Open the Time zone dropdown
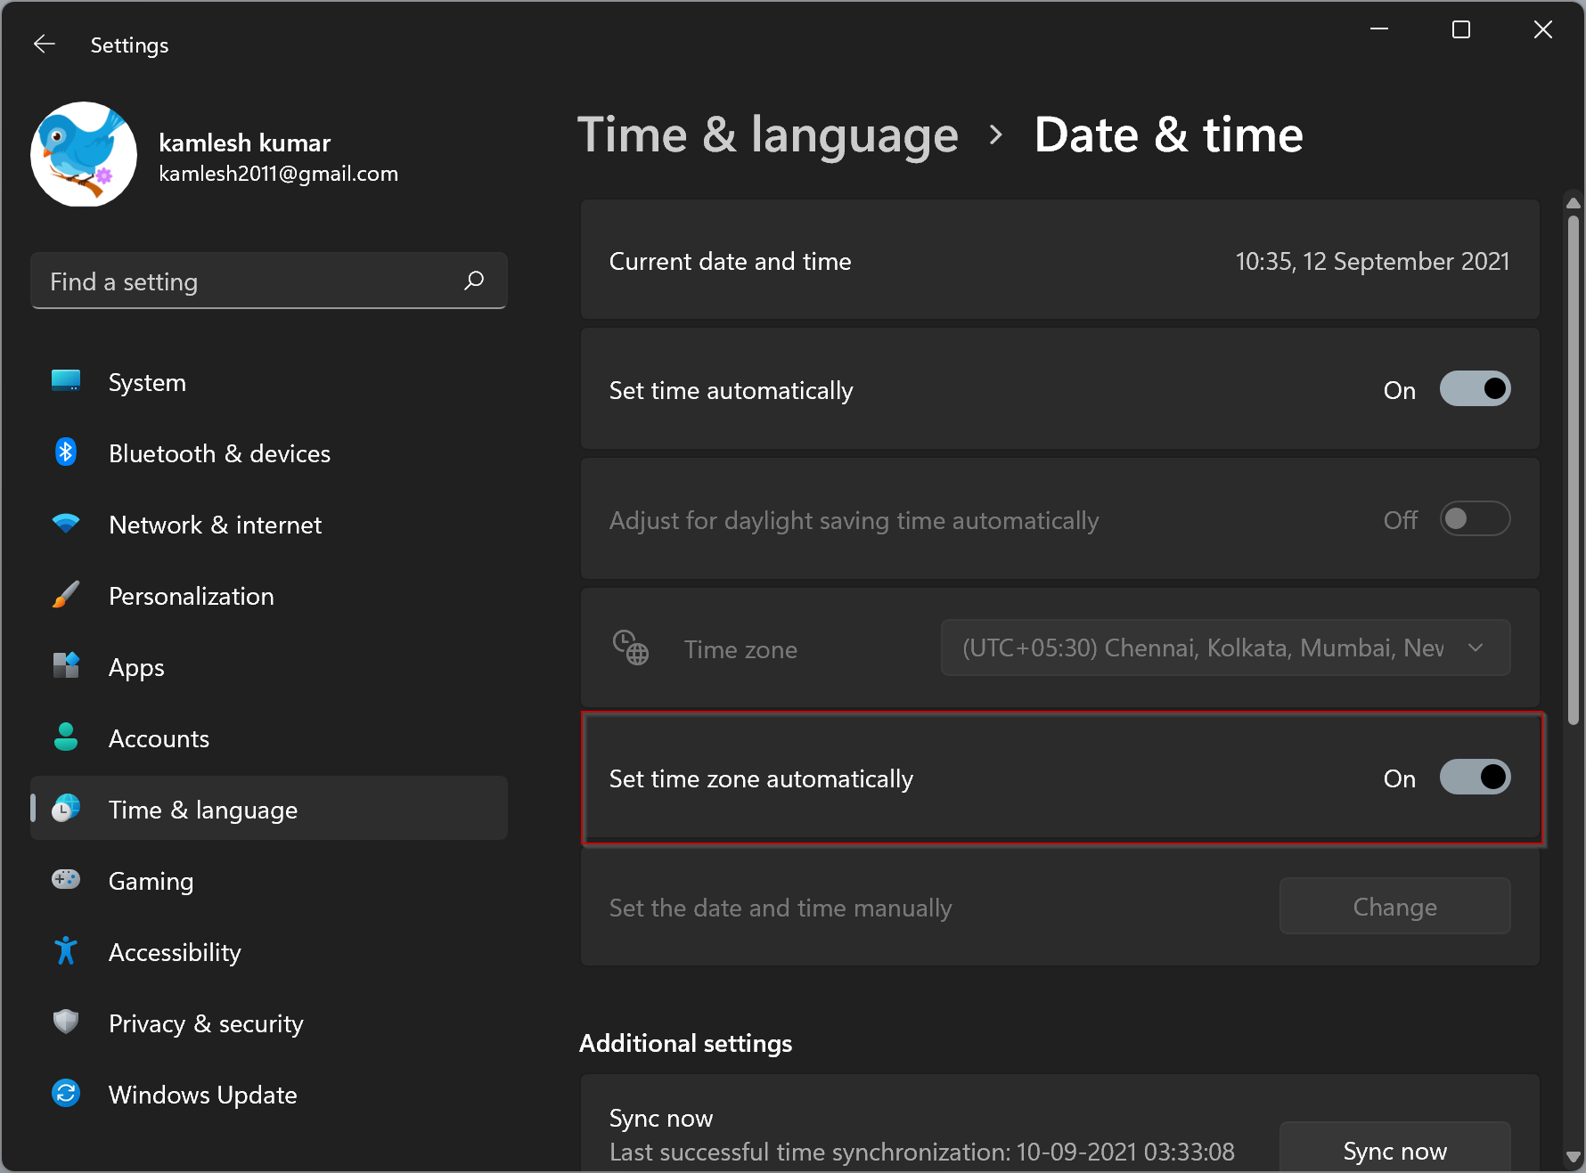The width and height of the screenshot is (1586, 1173). click(x=1224, y=648)
